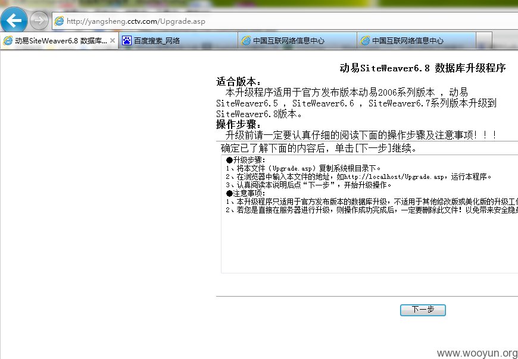518x359 pixels.
Task: Click IE icon on the SiteWeaver tab
Action: pos(8,40)
